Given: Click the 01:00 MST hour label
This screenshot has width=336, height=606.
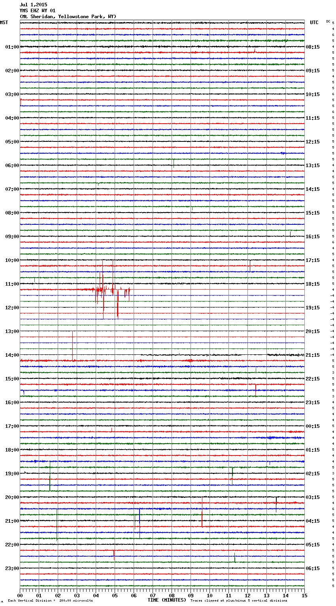Looking at the screenshot, I should (12, 47).
